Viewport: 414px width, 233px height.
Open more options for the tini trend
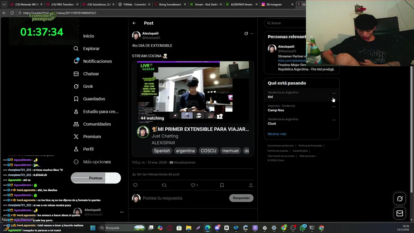(x=334, y=93)
